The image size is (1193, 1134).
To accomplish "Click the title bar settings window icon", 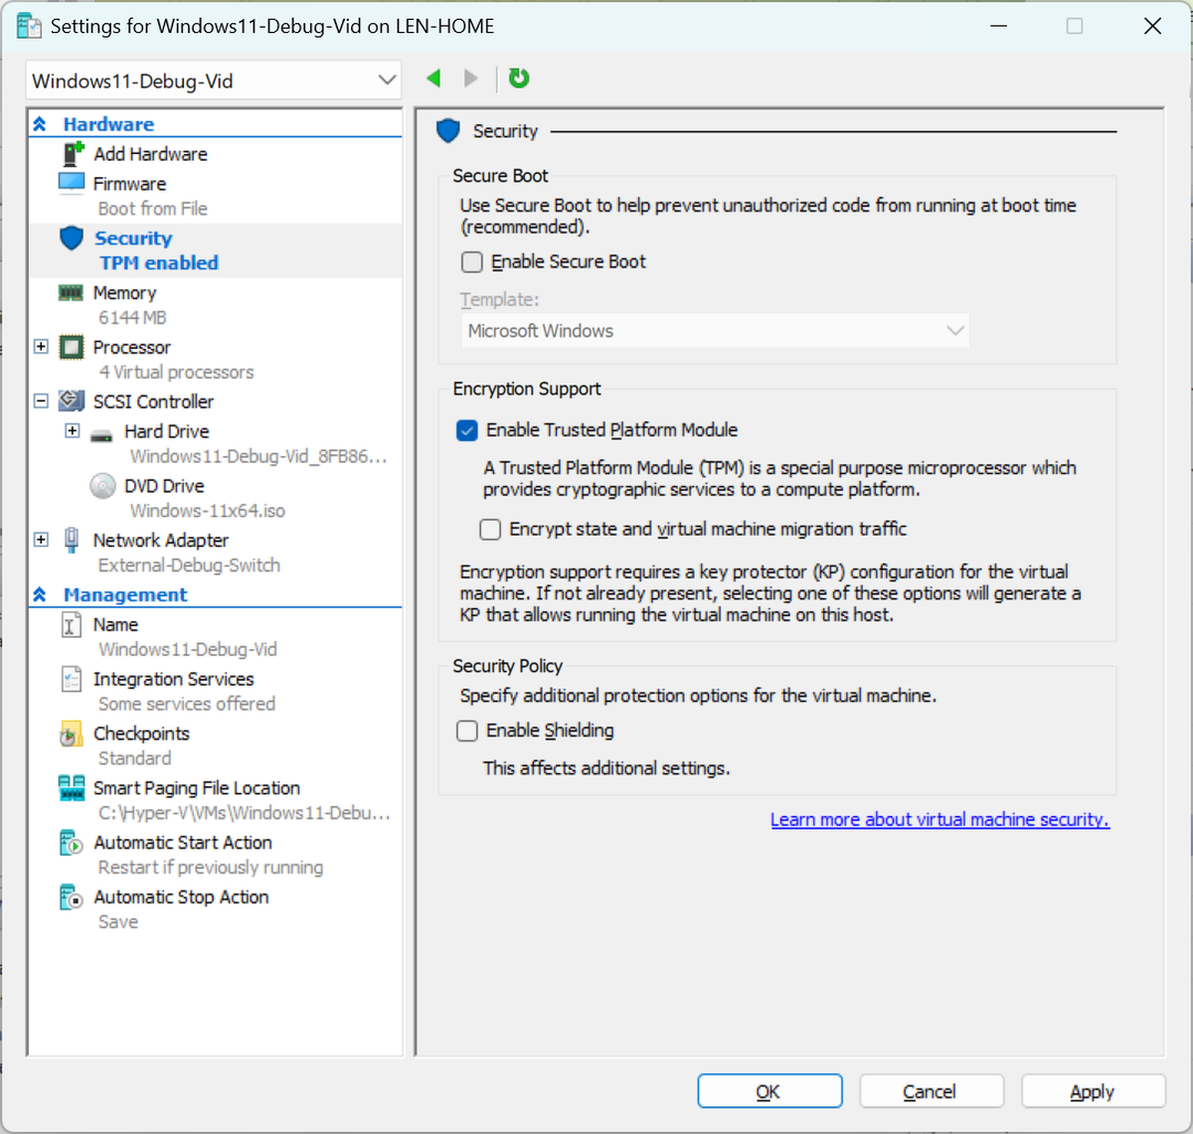I will pos(29,26).
